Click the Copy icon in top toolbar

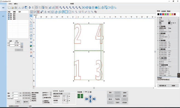23,8
